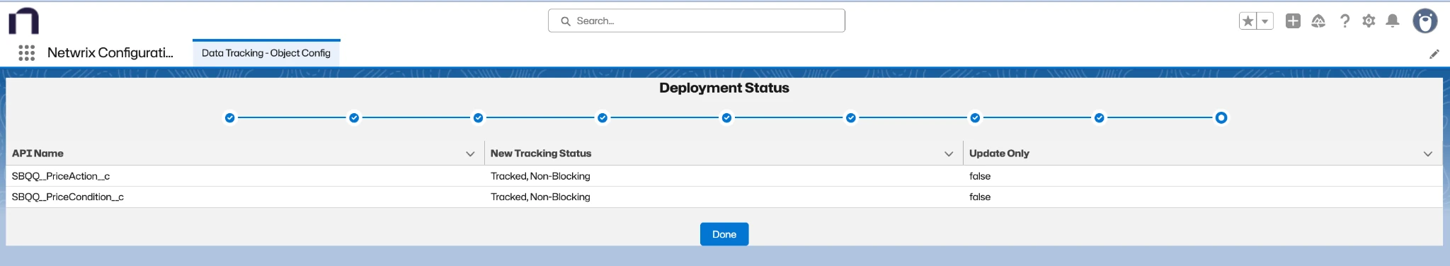
Task: Click the pencil edit navigation icon
Action: tap(1434, 54)
